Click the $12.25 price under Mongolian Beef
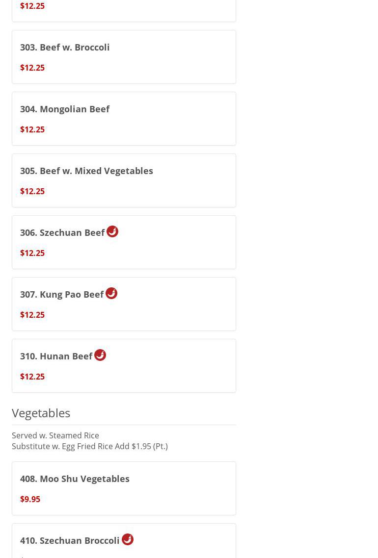Viewport: 378px width, 558px height. (32, 129)
